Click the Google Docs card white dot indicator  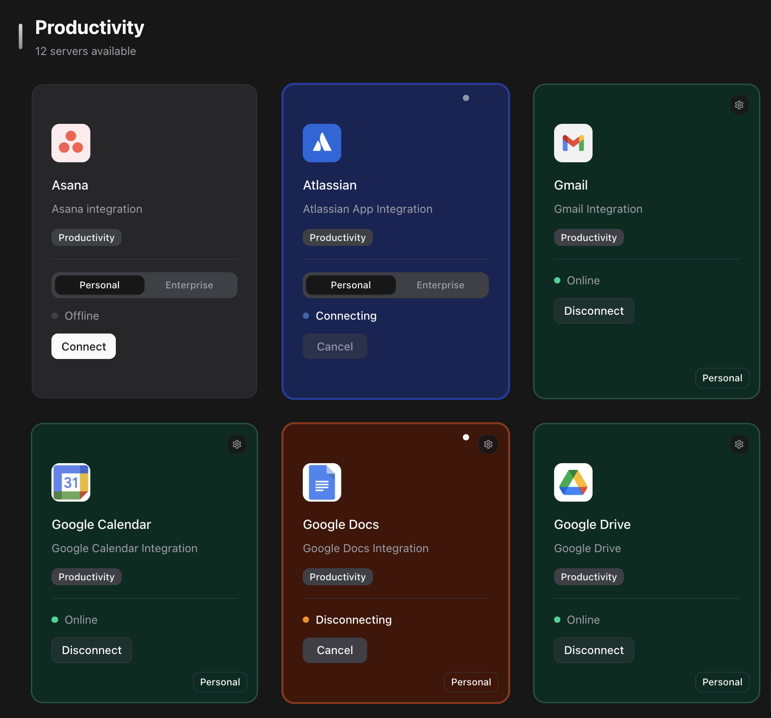[x=466, y=437]
